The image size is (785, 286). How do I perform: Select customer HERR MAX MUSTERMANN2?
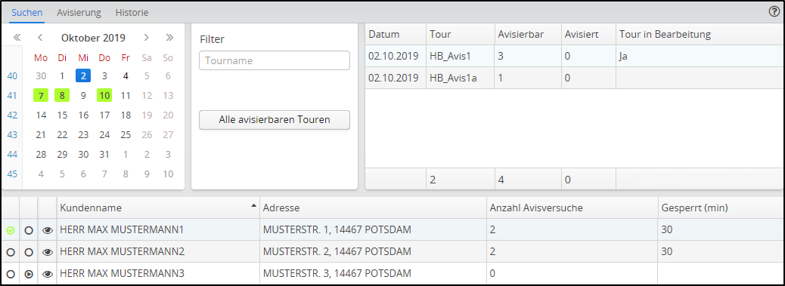tap(123, 252)
